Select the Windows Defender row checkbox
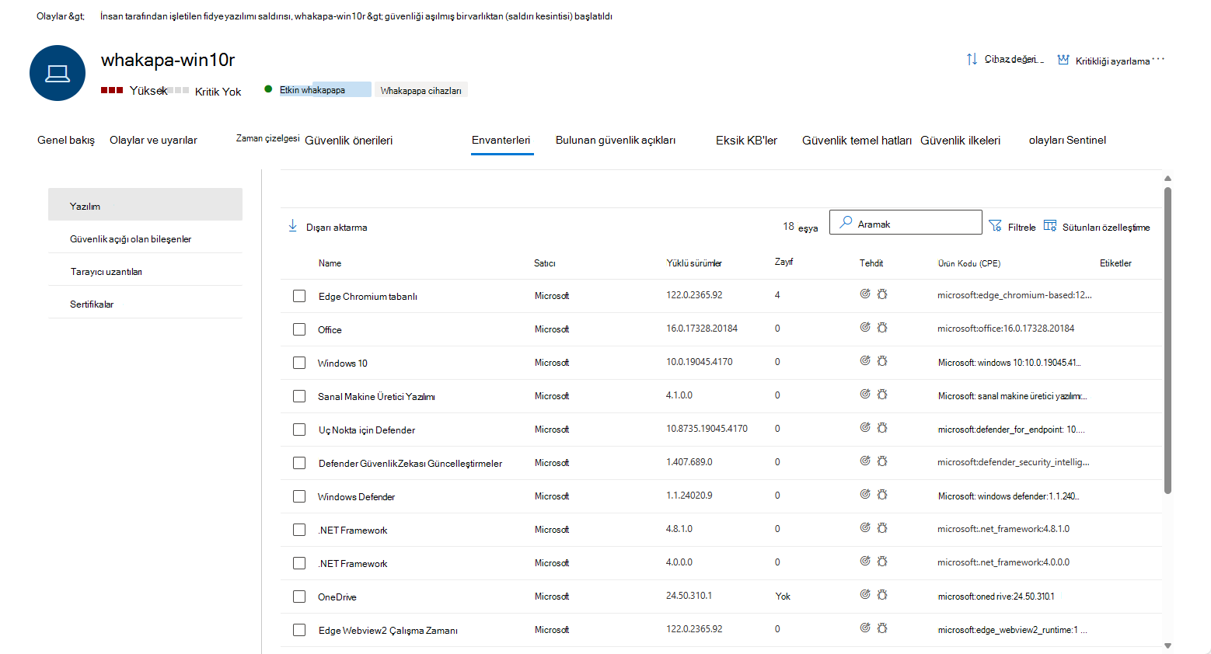The width and height of the screenshot is (1211, 654). tap(299, 496)
